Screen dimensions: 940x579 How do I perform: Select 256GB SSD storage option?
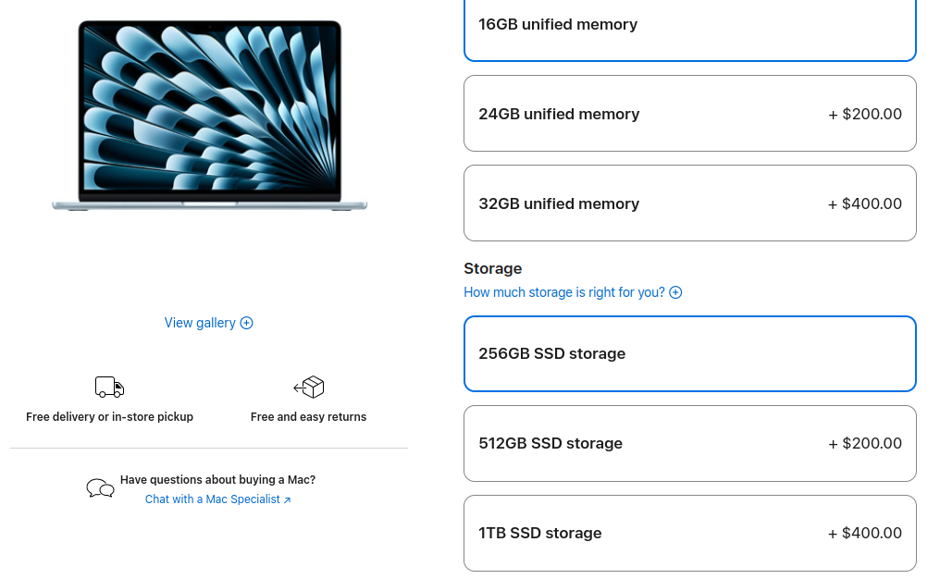[x=689, y=353]
